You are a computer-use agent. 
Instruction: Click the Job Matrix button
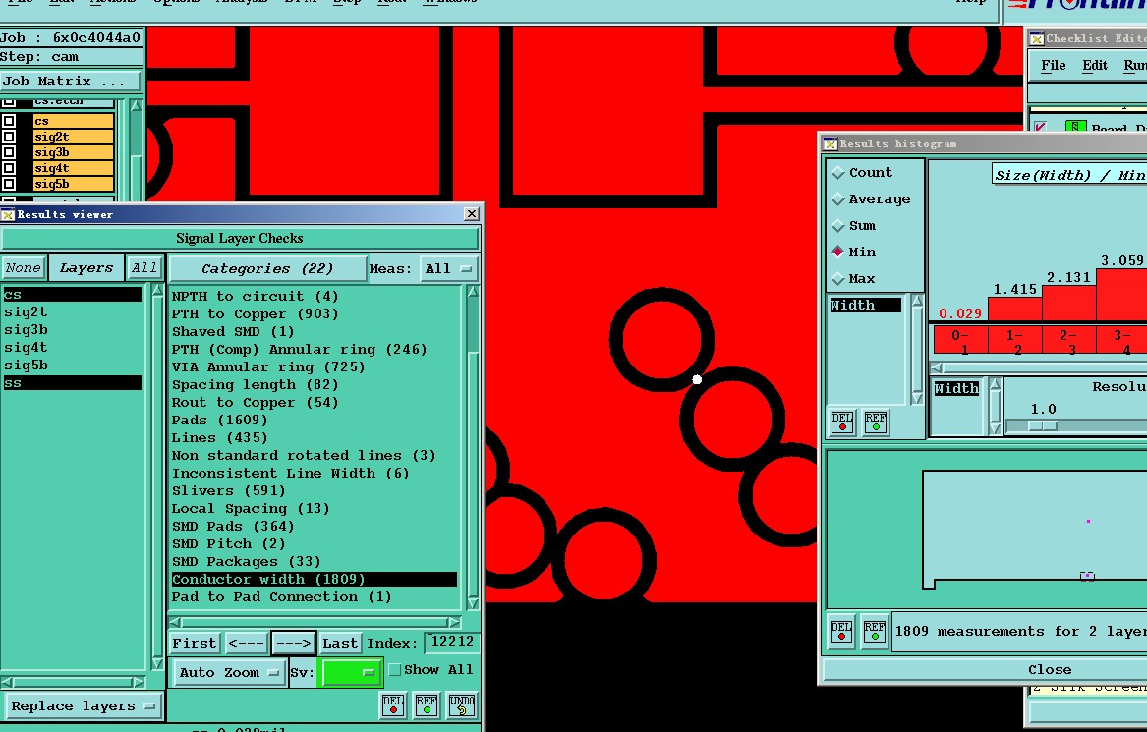click(x=70, y=82)
